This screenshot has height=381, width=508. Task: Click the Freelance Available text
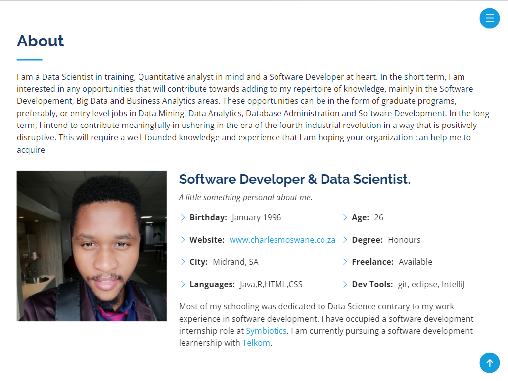392,262
